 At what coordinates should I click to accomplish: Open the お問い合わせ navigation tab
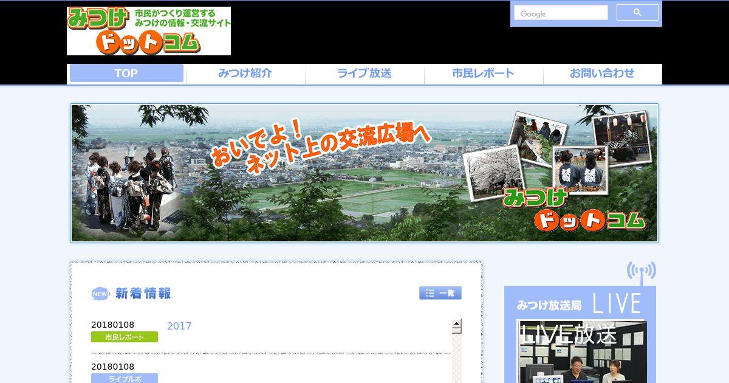[602, 74]
